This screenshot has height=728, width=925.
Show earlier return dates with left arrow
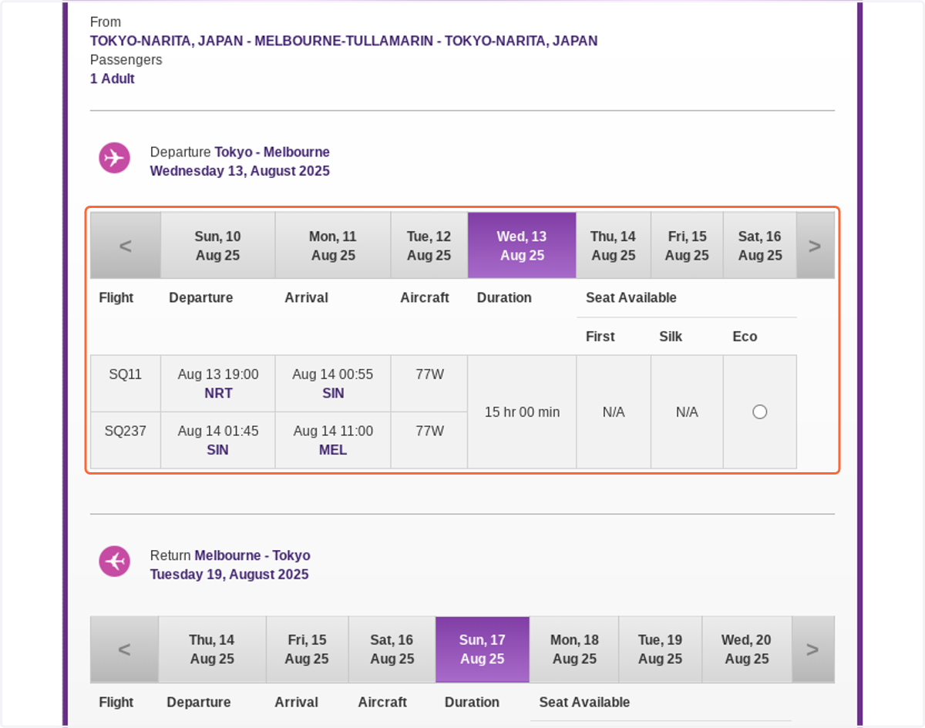point(124,649)
